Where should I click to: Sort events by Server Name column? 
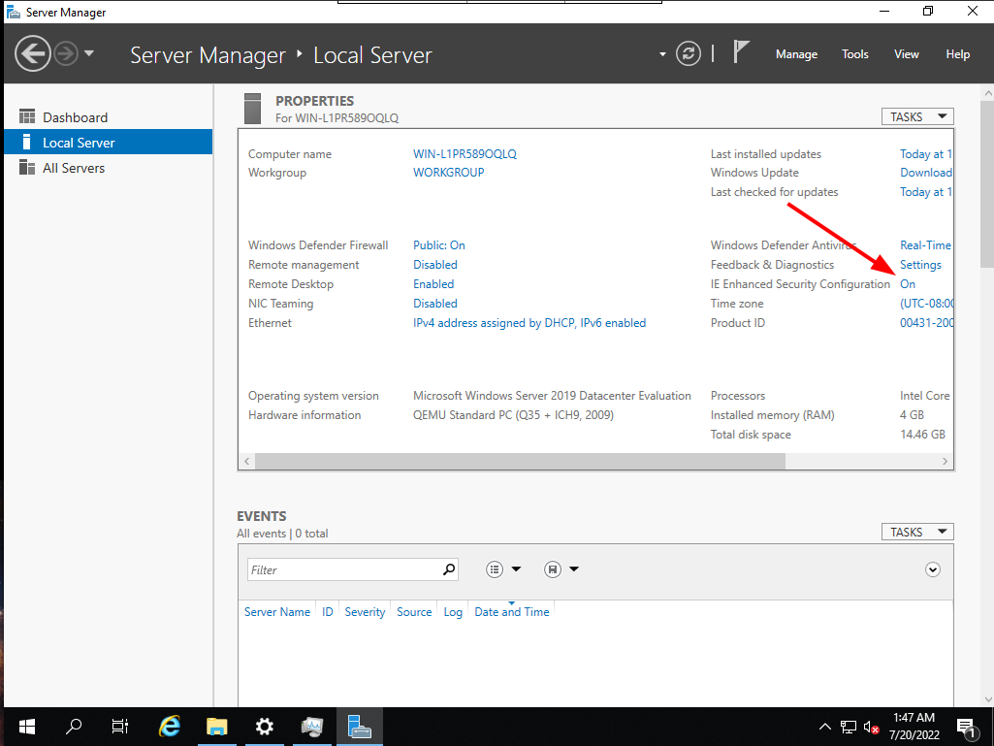coord(277,612)
